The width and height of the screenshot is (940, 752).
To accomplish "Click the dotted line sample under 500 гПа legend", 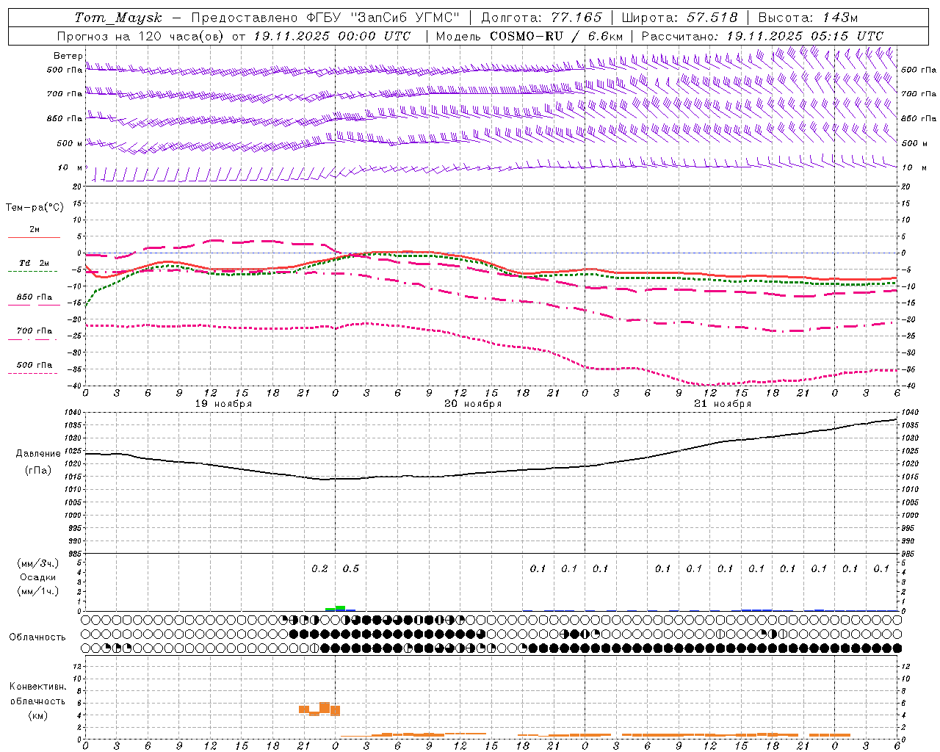I will click(33, 373).
